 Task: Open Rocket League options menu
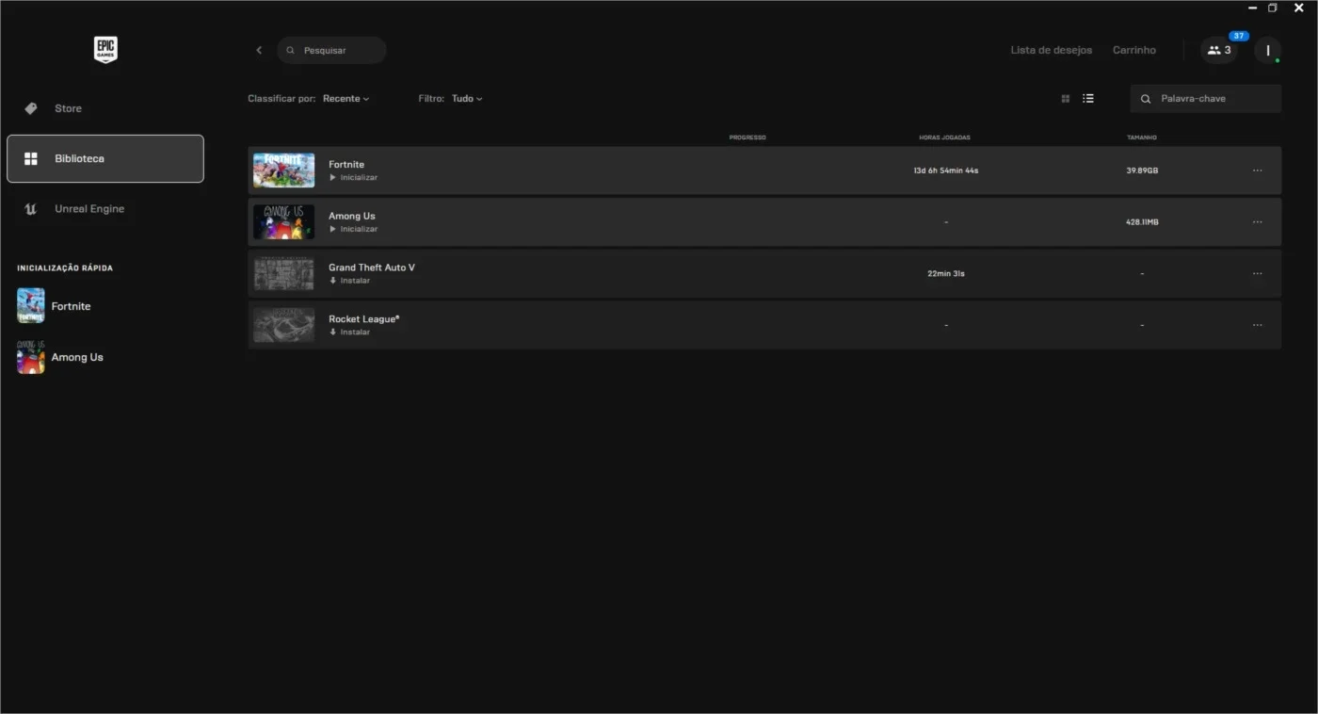pos(1258,325)
